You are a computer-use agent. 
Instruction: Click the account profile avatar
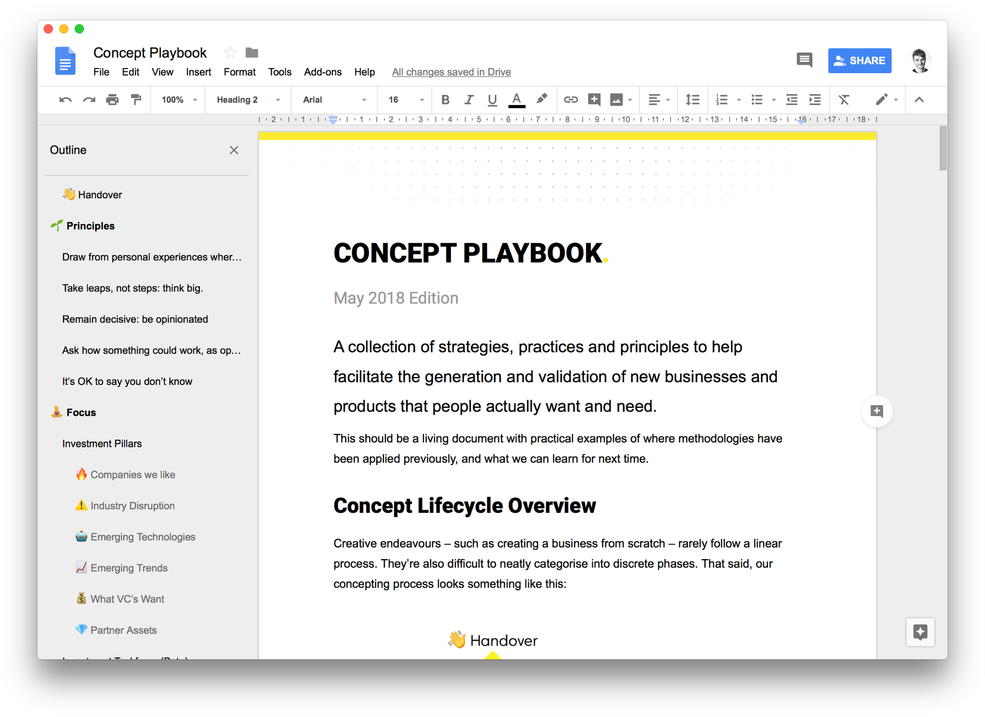click(920, 60)
